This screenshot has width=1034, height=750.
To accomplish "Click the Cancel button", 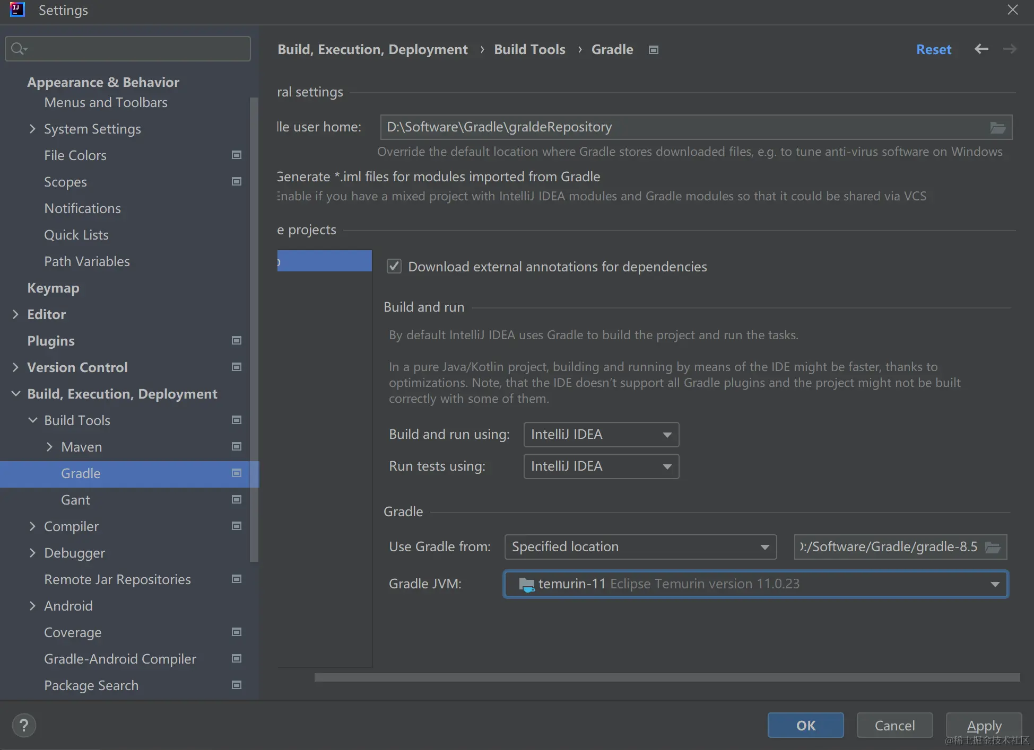I will (x=894, y=725).
